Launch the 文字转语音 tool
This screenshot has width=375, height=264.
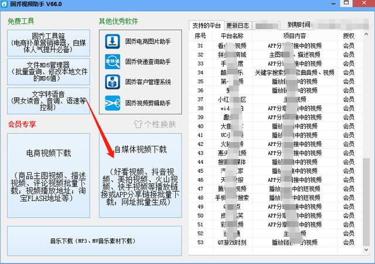pos(49,101)
